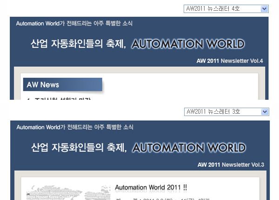279x200 pixels.
Task: Click 'Automation World 2011 !!' heading
Action: tap(151, 187)
